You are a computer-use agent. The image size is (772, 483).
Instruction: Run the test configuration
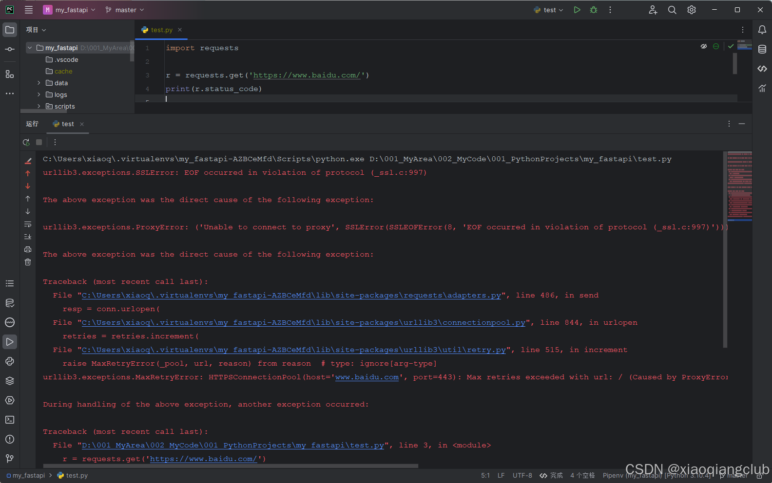tap(577, 10)
